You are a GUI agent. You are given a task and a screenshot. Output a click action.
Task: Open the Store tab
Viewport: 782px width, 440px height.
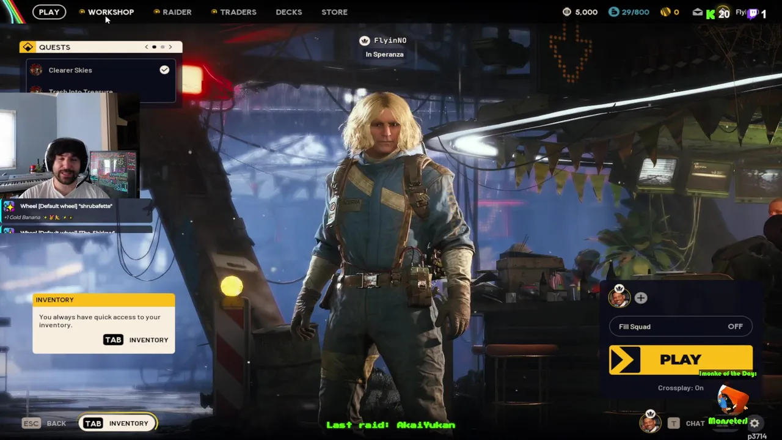click(x=334, y=12)
